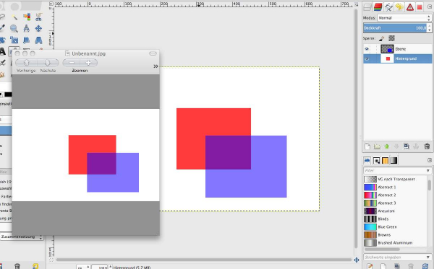
Task: Open the Modus blend mode dropdown
Action: [404, 18]
